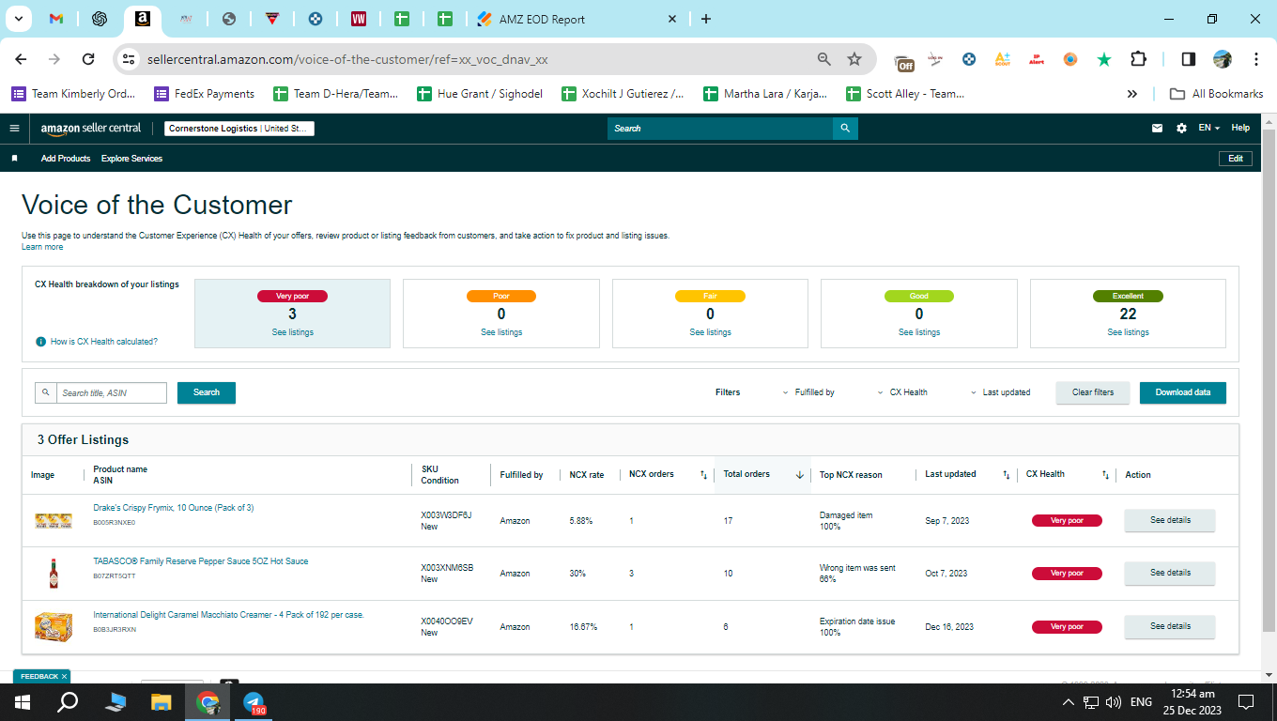Bookmark this page with the star icon
The height and width of the screenshot is (721, 1277).
pos(854,59)
